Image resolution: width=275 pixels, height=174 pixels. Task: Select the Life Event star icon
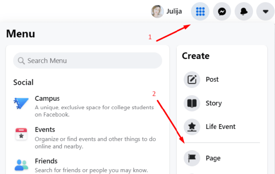coord(192,127)
